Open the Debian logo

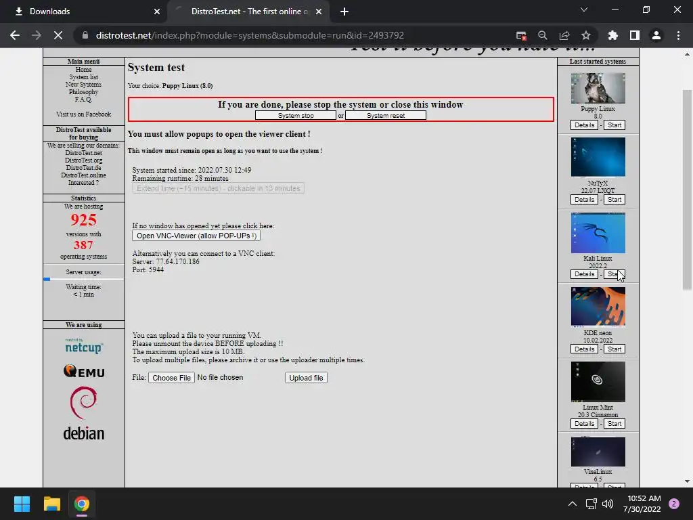pyautogui.click(x=83, y=414)
